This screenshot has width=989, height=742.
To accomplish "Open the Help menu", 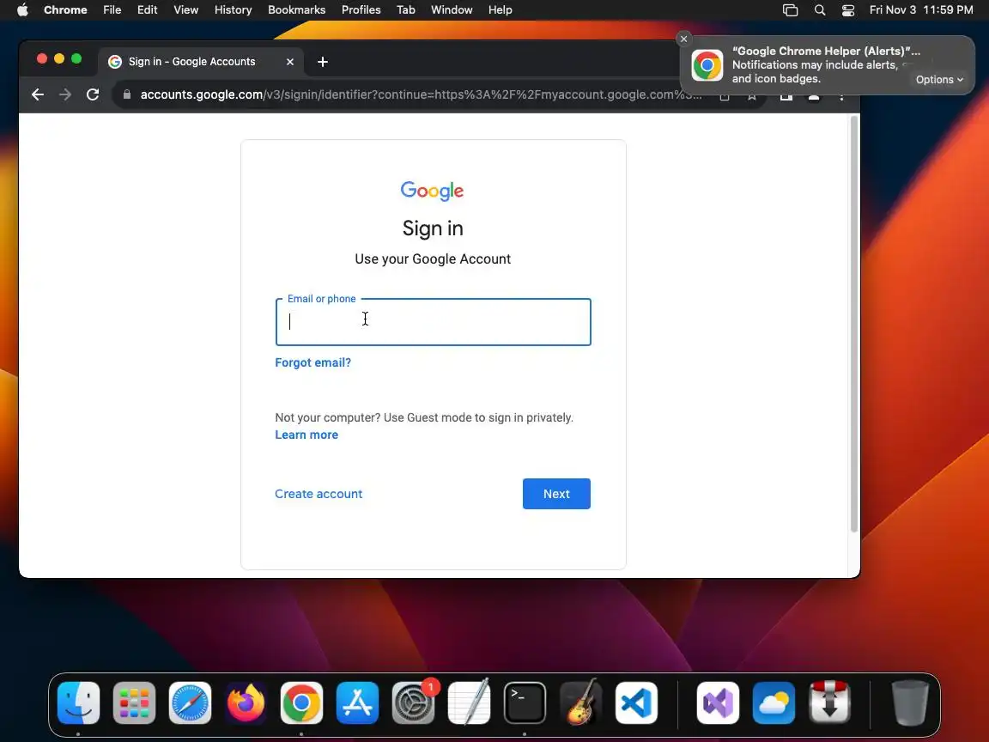I will click(501, 10).
